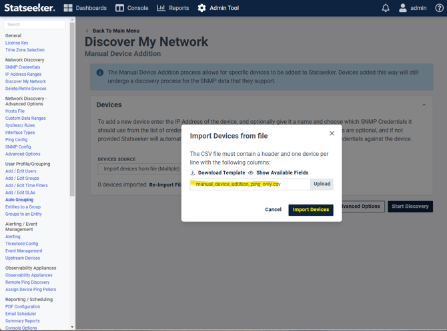Open the Console menu
Image resolution: width=447 pixels, height=331 pixels.
(x=131, y=8)
